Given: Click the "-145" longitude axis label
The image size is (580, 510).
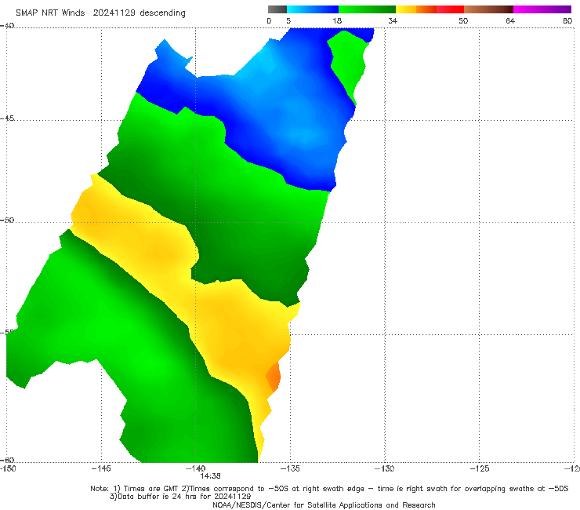Looking at the screenshot, I should coord(101,468).
